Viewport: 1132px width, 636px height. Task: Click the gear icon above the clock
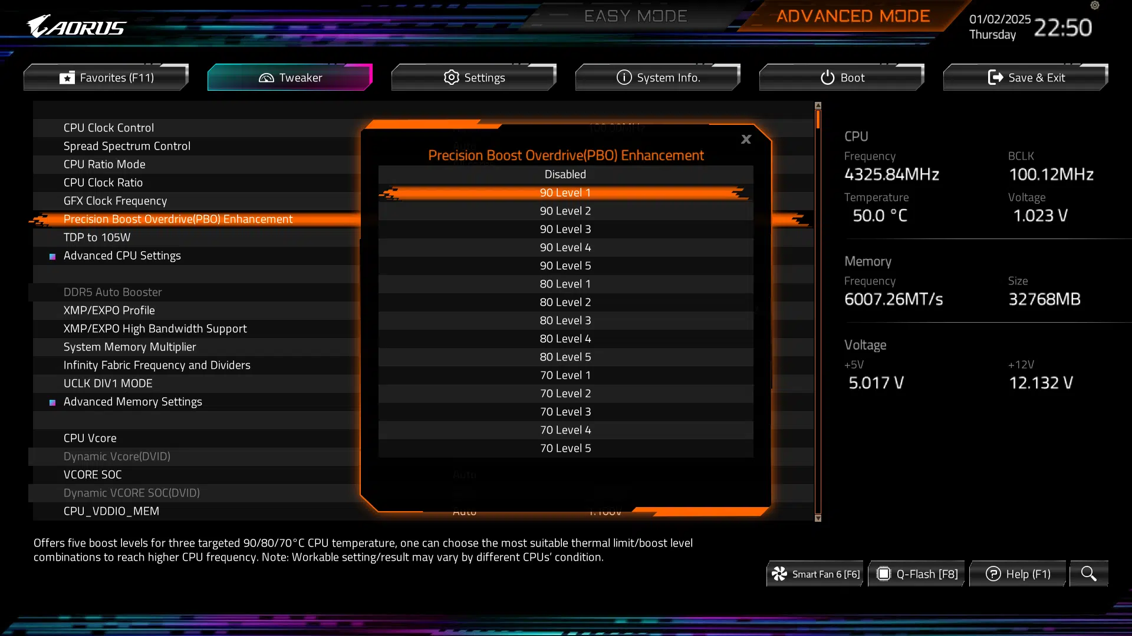coord(1095,5)
